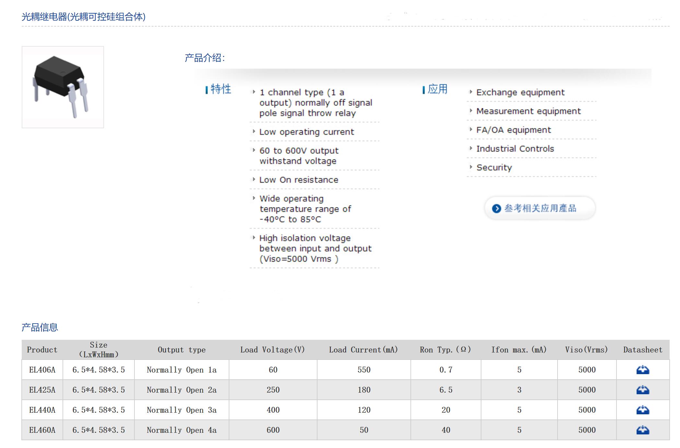
Task: Click the optocoupler relay product image
Action: [63, 87]
